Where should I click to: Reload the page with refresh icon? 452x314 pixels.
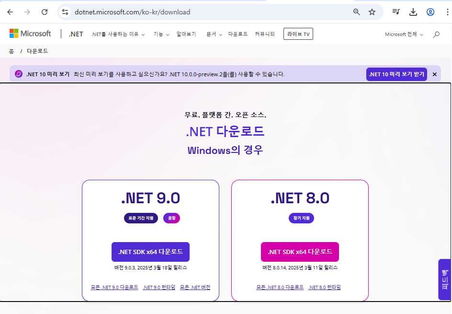[x=45, y=12]
